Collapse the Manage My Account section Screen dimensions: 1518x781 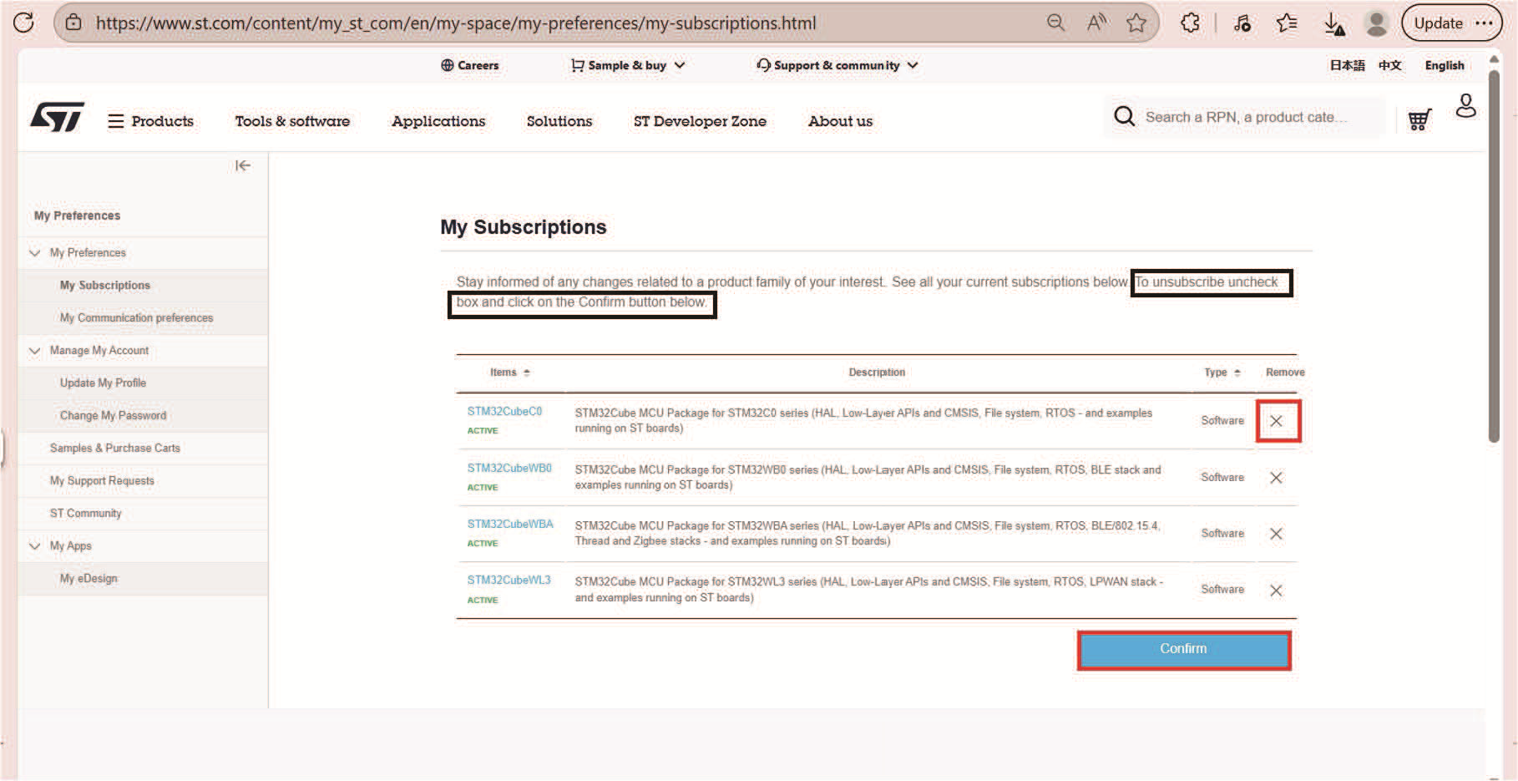click(35, 351)
